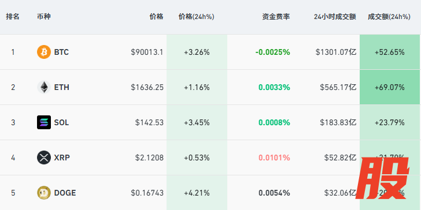
Task: Click DOGE funding rate 0.0054%
Action: point(274,193)
